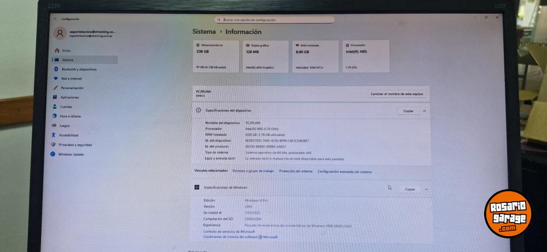Open Privacidad y seguridad
The height and width of the screenshot is (252, 547).
pos(75,145)
